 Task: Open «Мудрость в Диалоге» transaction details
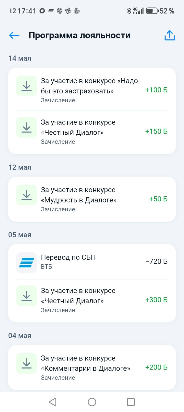pyautogui.click(x=92, y=199)
